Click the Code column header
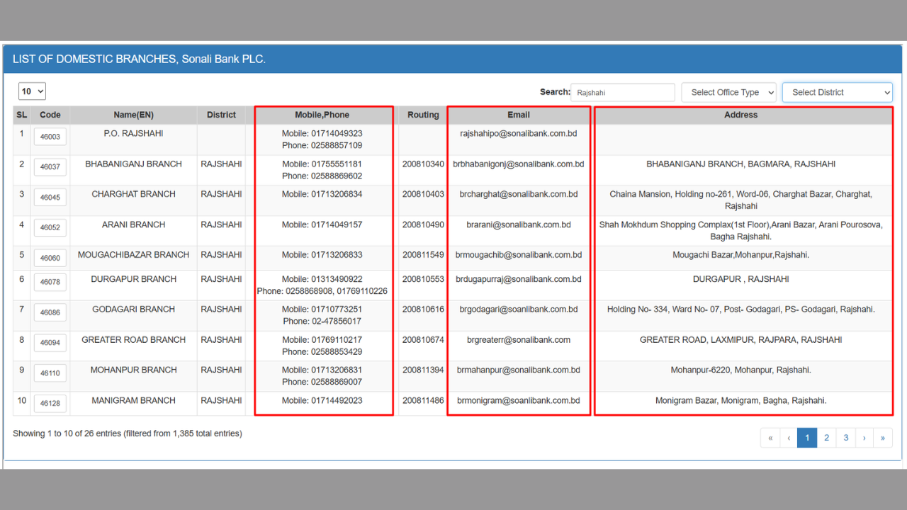Screen dimensions: 907x510 coord(50,115)
